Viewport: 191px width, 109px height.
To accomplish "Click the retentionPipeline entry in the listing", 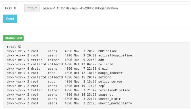I will click(114, 90).
